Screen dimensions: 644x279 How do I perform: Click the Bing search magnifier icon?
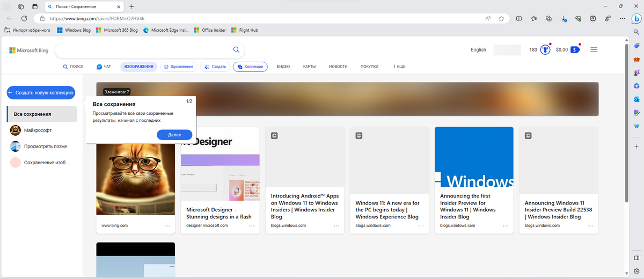pos(236,50)
